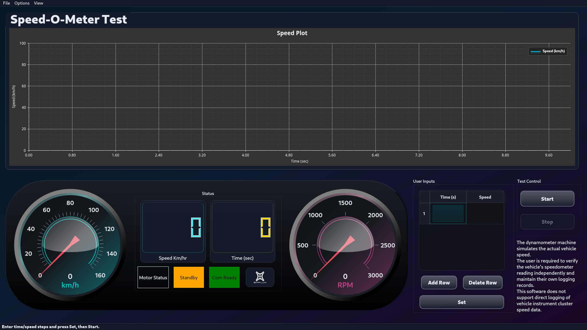This screenshot has height=330, width=587.
Task: Select row header 1 in the table
Action: pyautogui.click(x=424, y=214)
